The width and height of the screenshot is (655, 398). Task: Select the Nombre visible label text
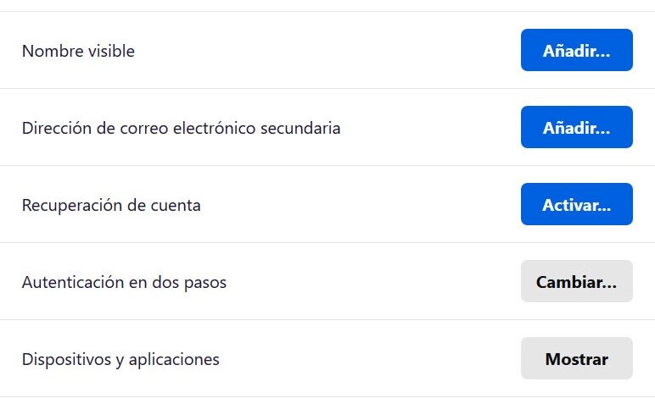[78, 52]
